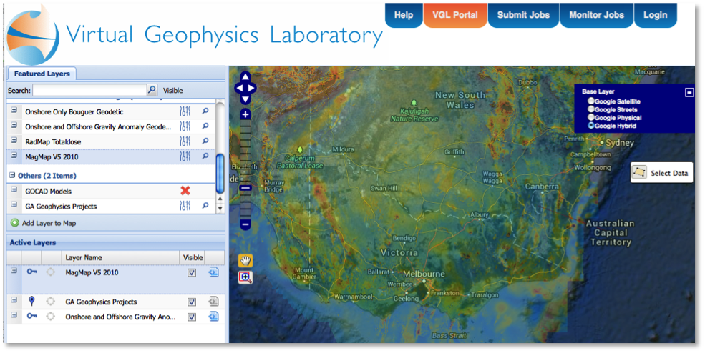
Task: Click service info icon for RadMap Totaldose
Action: pyautogui.click(x=185, y=141)
